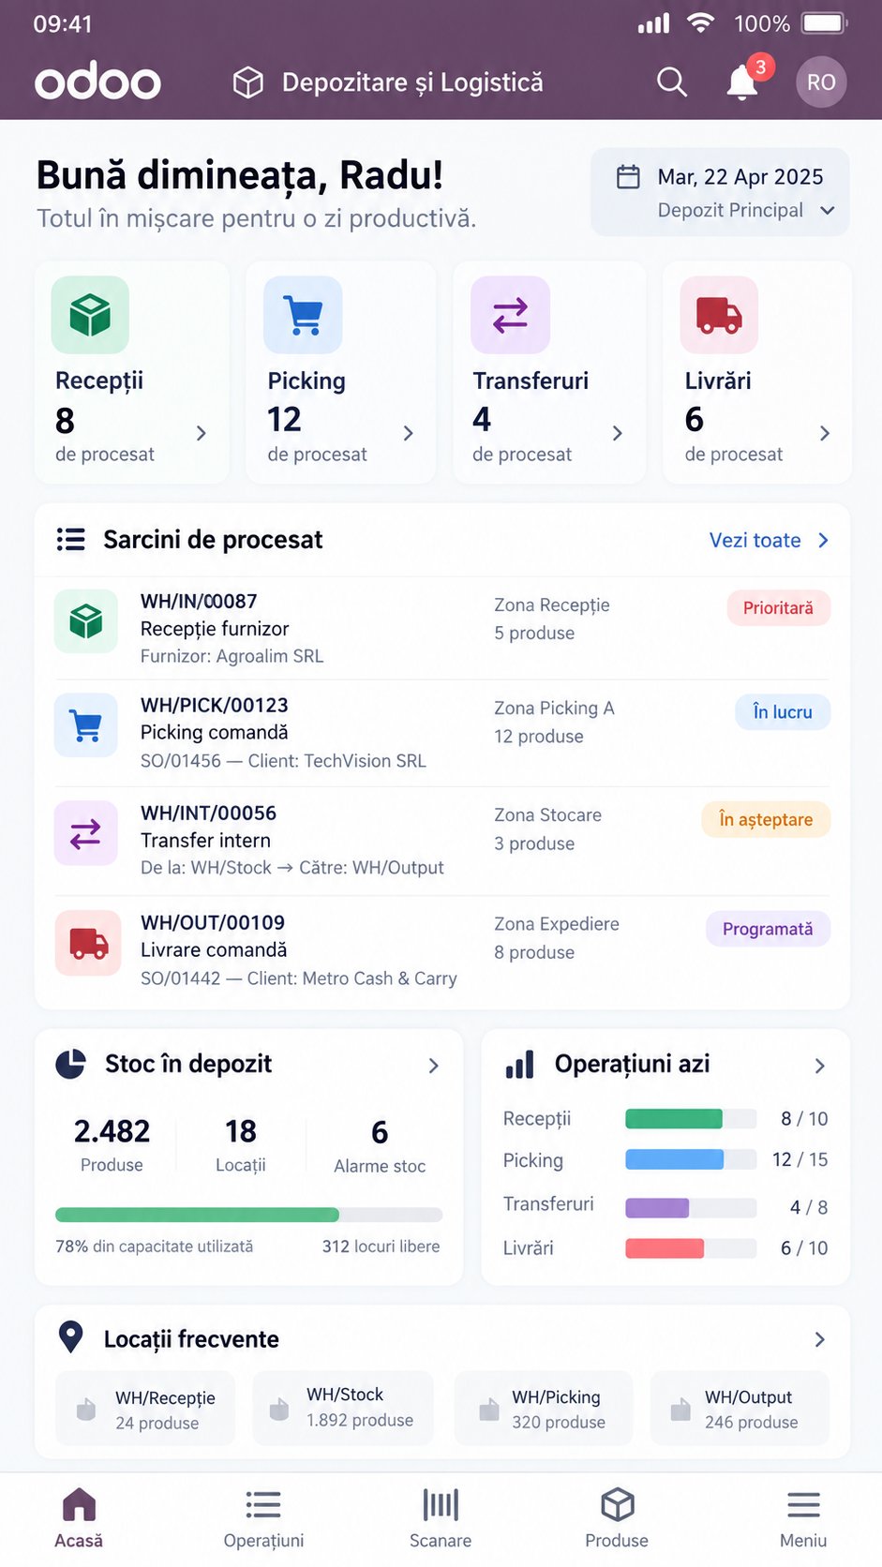Open task WH/IN/00087 title
Viewport: 882px width, 1567px height.
tap(199, 602)
